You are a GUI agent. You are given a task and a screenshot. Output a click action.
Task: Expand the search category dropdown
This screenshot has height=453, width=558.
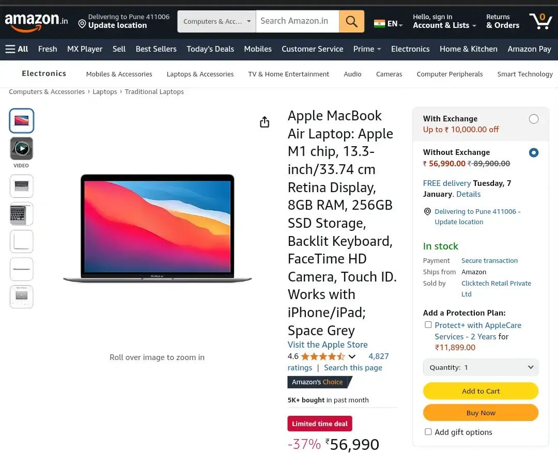[x=216, y=21]
